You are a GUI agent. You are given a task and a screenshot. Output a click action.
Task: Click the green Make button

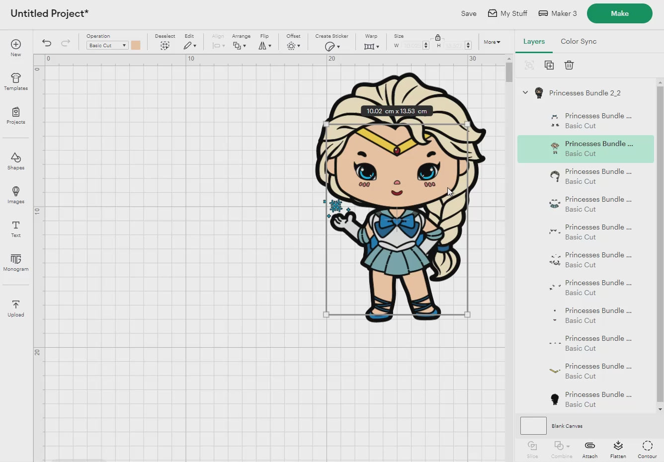tap(619, 13)
